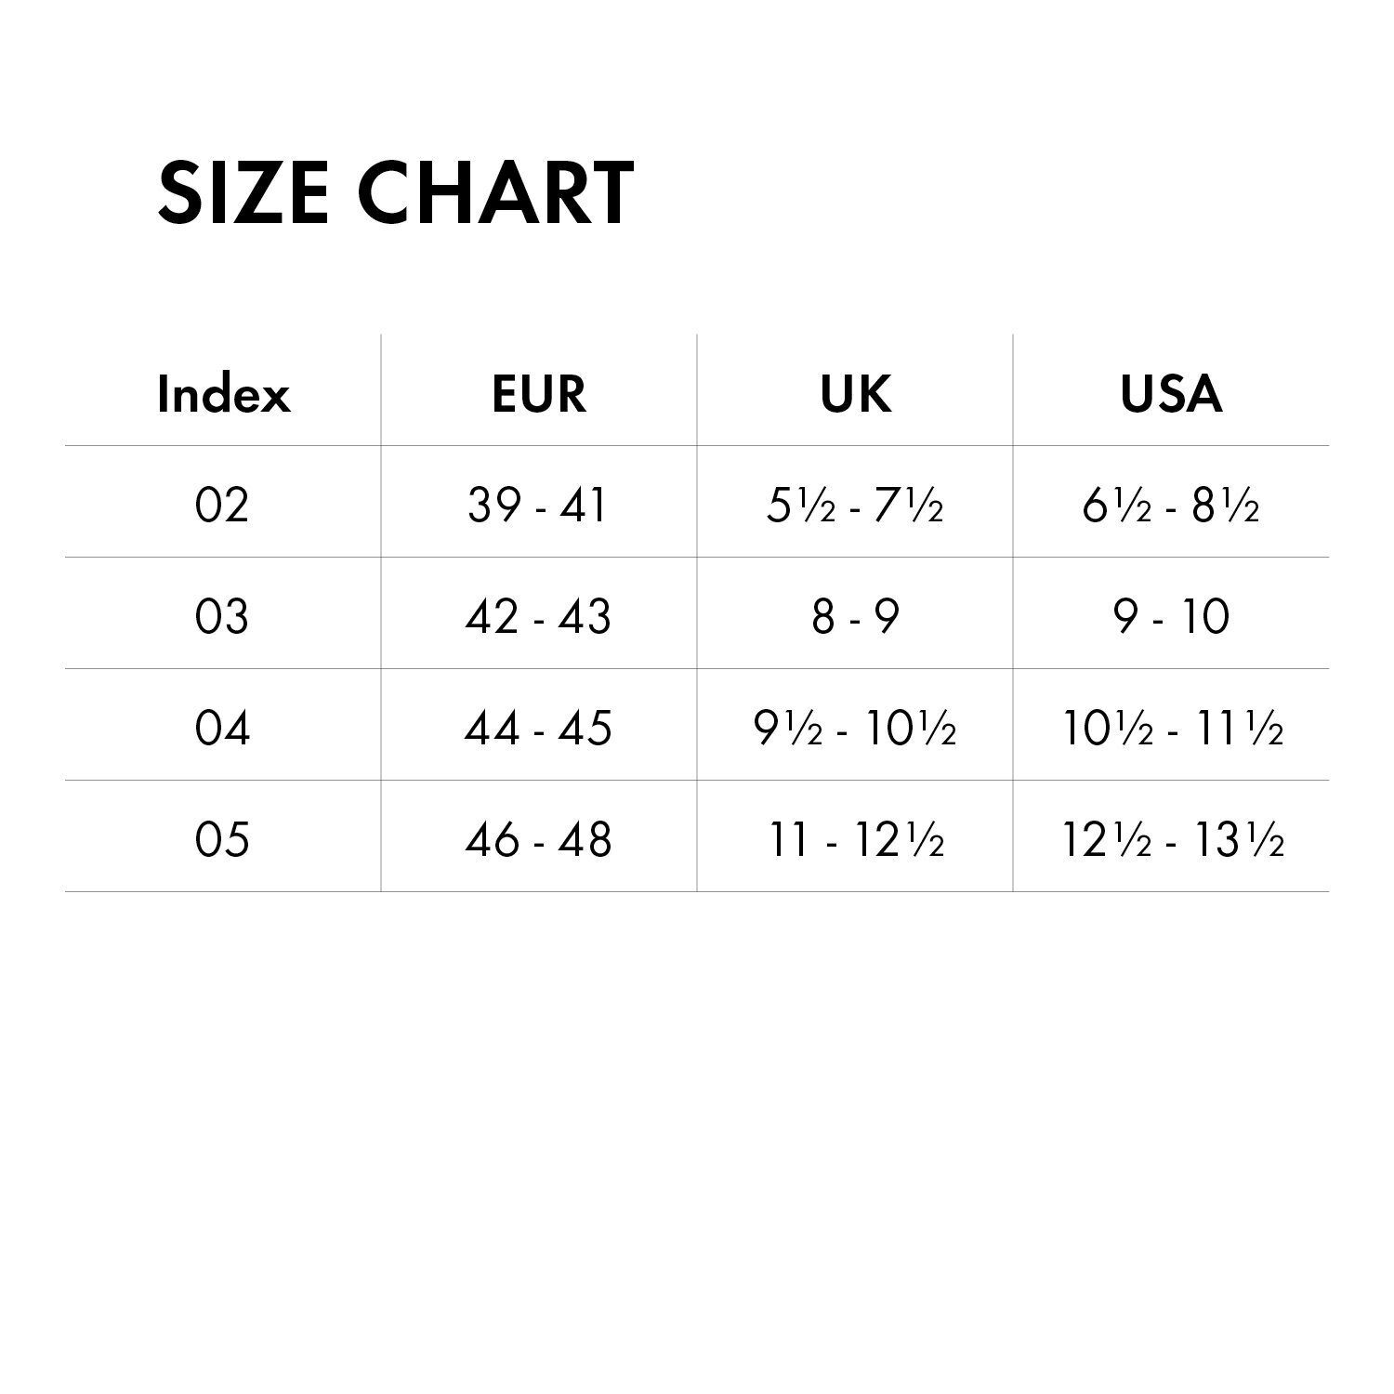Select the EUR column header
The width and height of the screenshot is (1394, 1394).
pos(539,394)
